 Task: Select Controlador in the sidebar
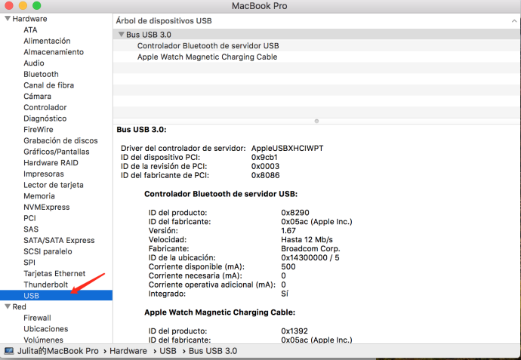coord(45,107)
